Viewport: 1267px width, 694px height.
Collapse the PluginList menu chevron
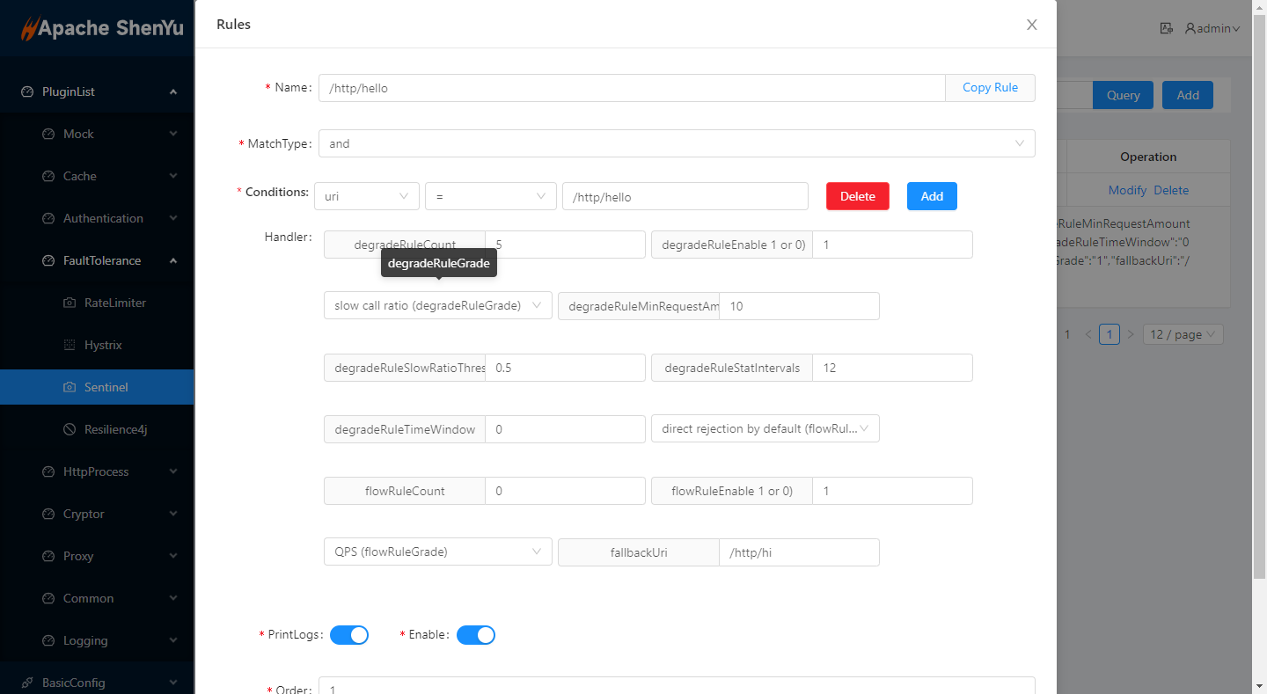tap(173, 91)
